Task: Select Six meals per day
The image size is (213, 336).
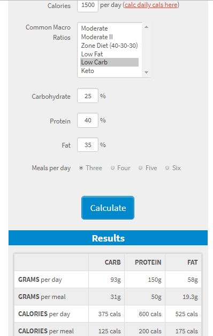Action: tap(168, 168)
